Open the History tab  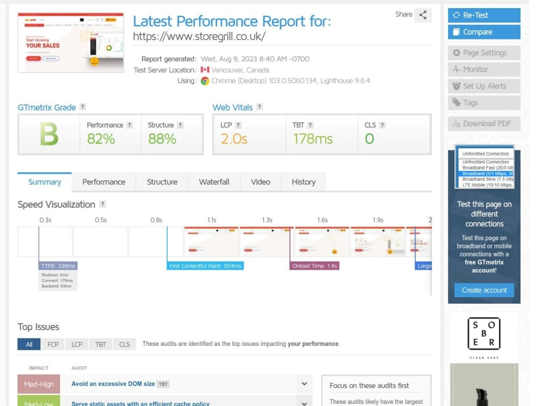[304, 181]
